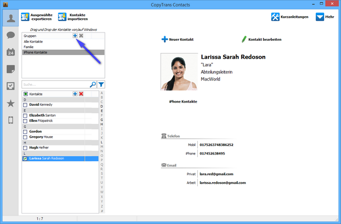Open the Favorites star sidebar icon
This screenshot has height=224, width=341.
pyautogui.click(x=10, y=103)
